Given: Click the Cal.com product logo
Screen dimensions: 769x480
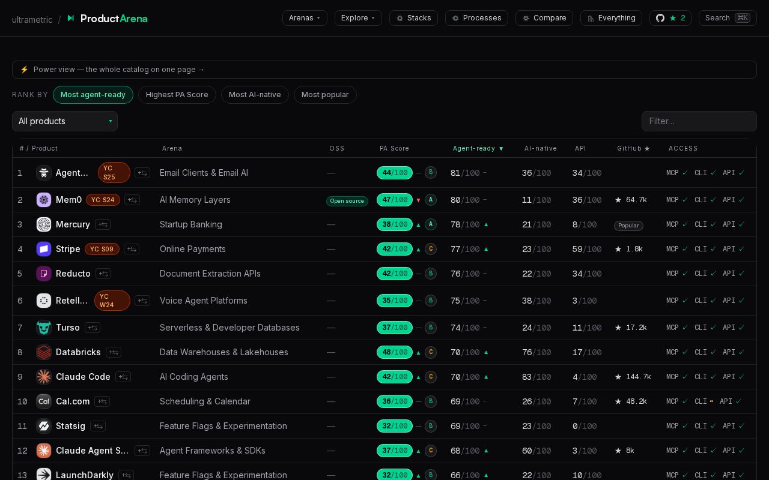Looking at the screenshot, I should pos(44,401).
